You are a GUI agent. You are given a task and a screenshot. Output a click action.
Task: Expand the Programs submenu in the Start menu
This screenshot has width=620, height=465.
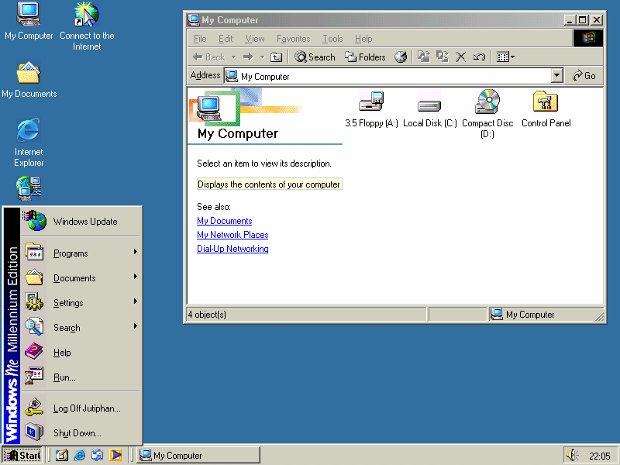(x=81, y=253)
